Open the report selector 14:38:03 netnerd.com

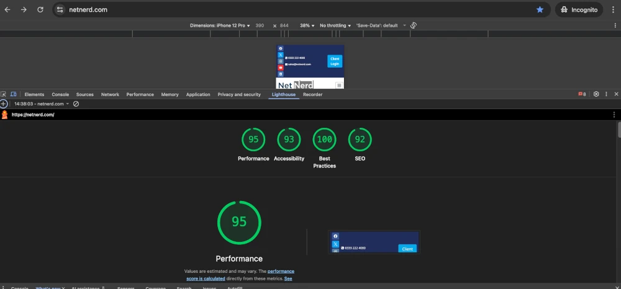click(42, 104)
